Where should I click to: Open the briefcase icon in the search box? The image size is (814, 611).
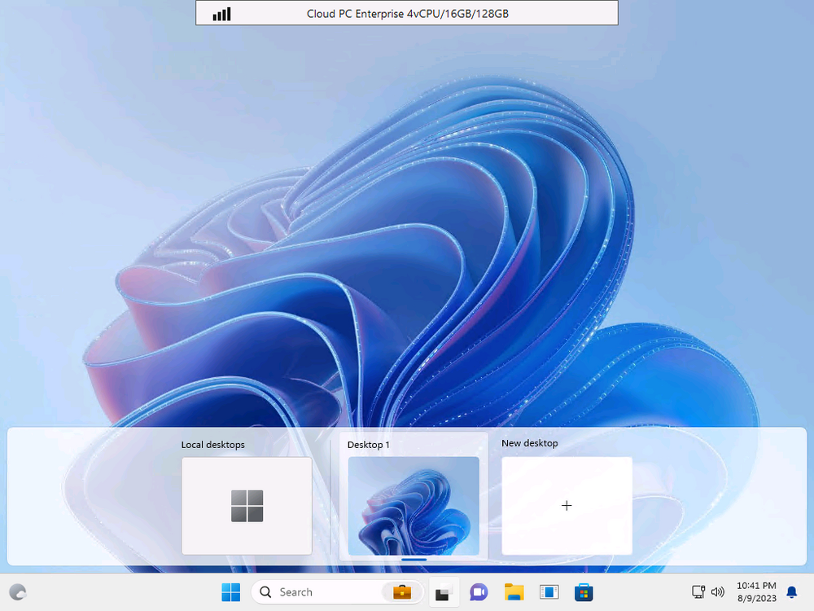(402, 591)
